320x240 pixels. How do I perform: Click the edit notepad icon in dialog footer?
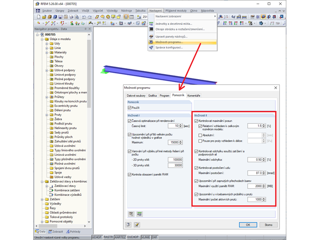coord(137,225)
